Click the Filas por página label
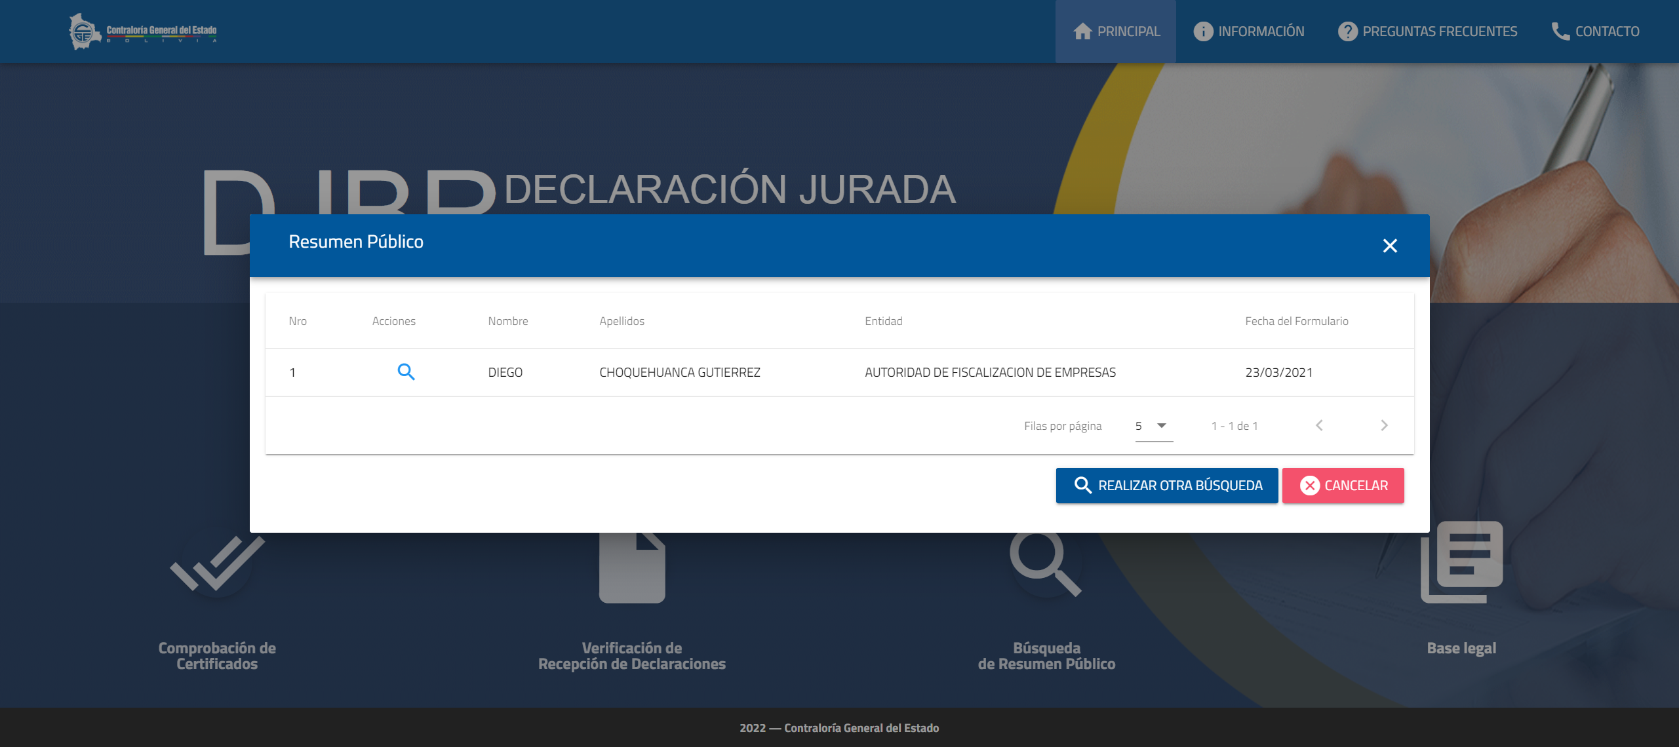Image resolution: width=1679 pixels, height=747 pixels. (1063, 426)
